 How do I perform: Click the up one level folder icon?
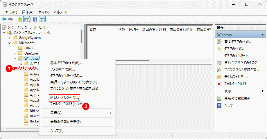[x=20, y=19]
